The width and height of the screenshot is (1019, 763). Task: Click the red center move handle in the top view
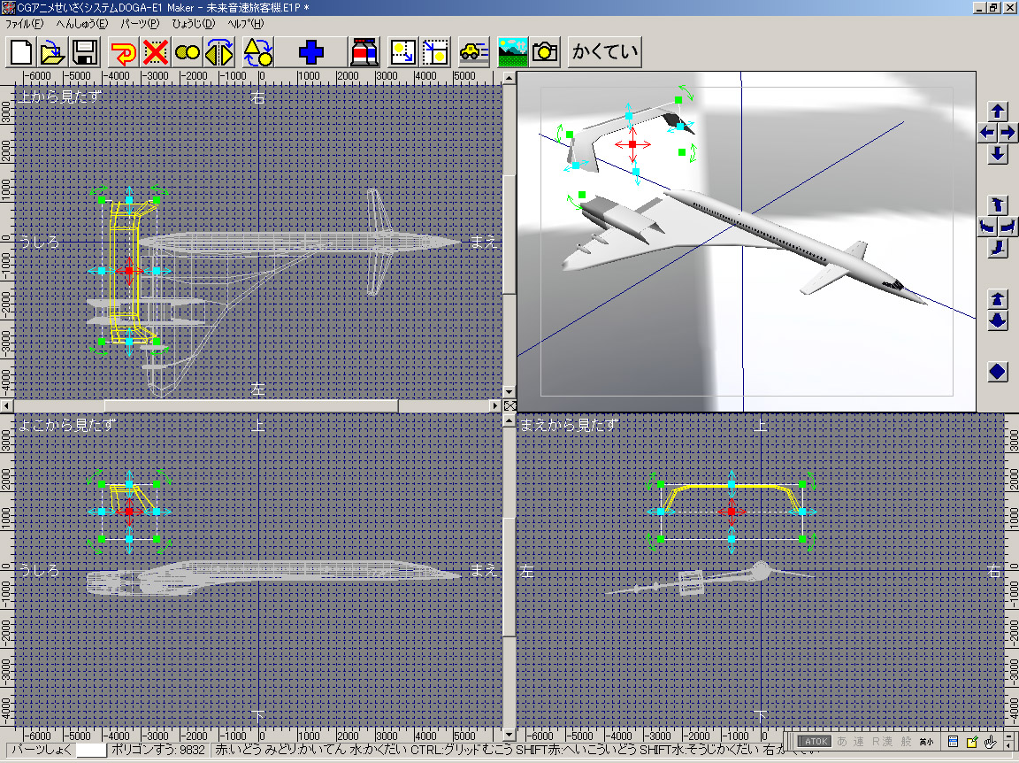pos(129,270)
